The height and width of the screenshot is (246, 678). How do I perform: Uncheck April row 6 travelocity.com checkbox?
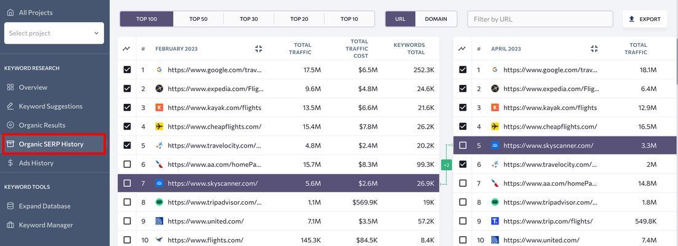coord(463,164)
